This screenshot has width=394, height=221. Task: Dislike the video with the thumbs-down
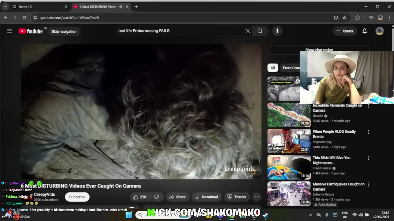click(x=157, y=197)
